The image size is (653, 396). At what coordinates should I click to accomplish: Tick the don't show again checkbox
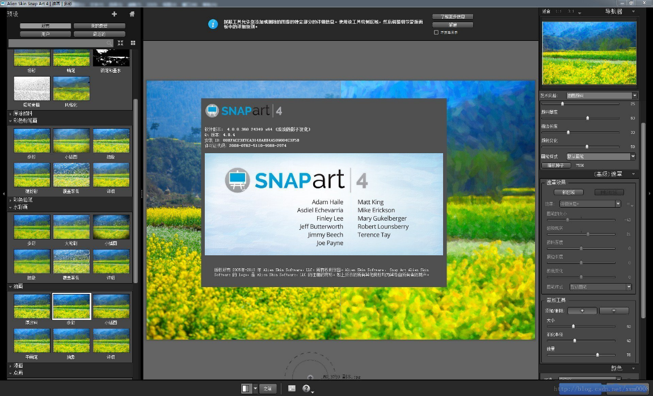click(436, 32)
